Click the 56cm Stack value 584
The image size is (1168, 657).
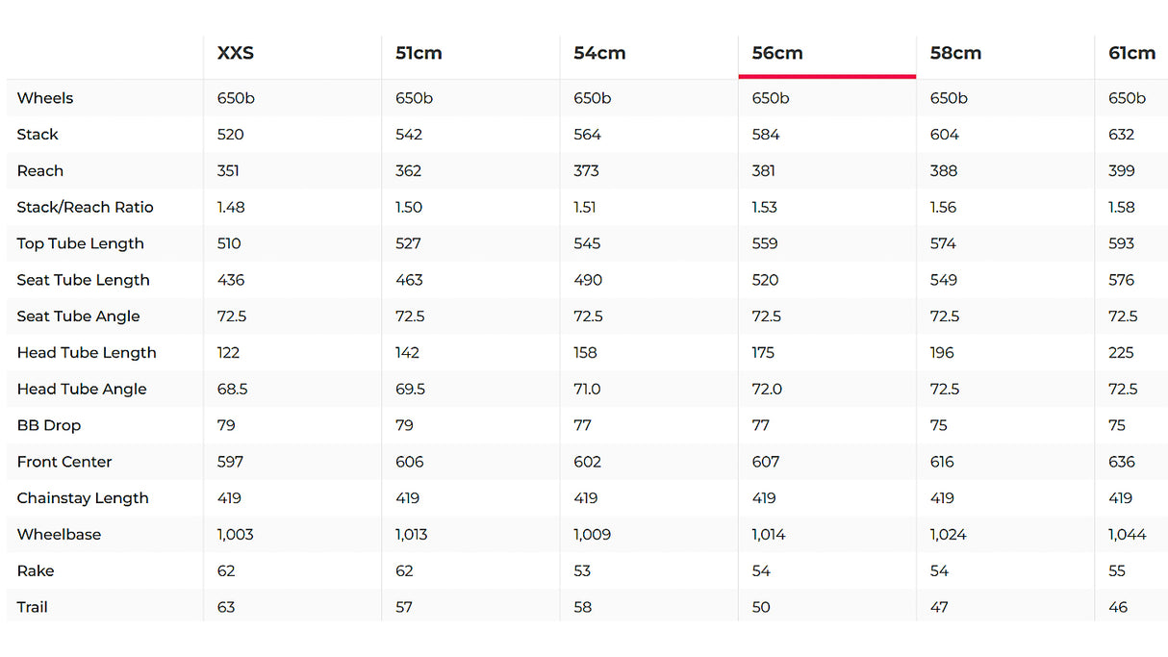pyautogui.click(x=766, y=135)
